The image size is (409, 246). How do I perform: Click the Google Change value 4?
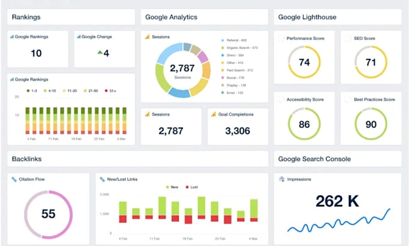tap(106, 53)
